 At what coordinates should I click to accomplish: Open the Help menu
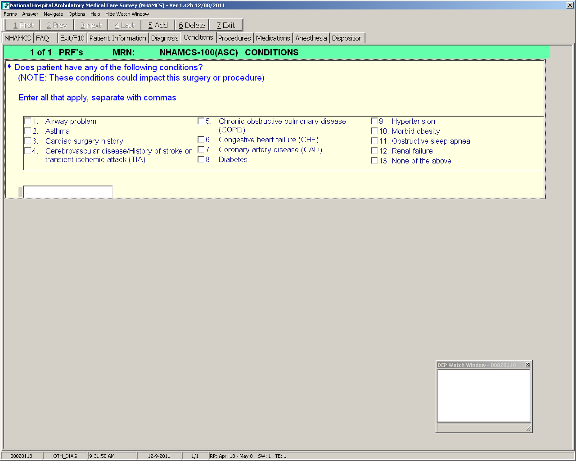click(x=95, y=14)
